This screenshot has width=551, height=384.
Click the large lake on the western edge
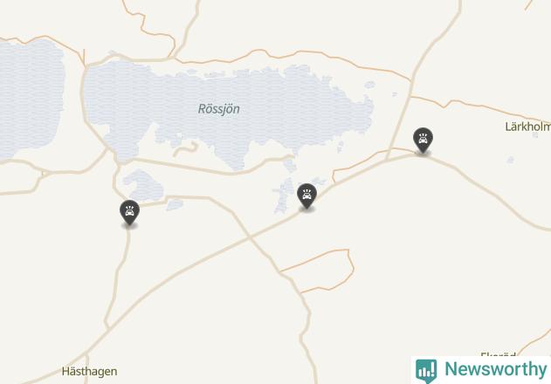(x=30, y=99)
